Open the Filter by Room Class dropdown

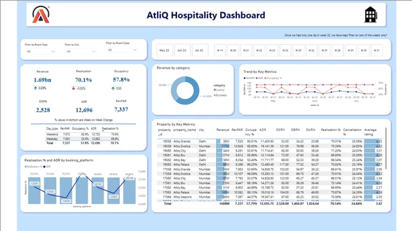(122, 50)
